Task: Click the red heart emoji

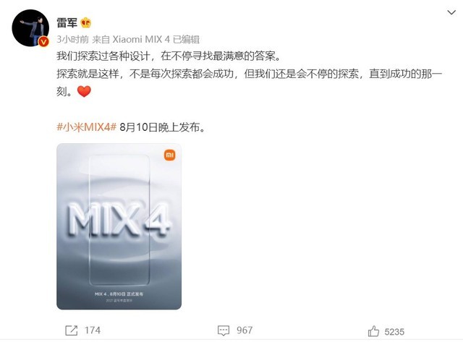Action: pyautogui.click(x=84, y=91)
